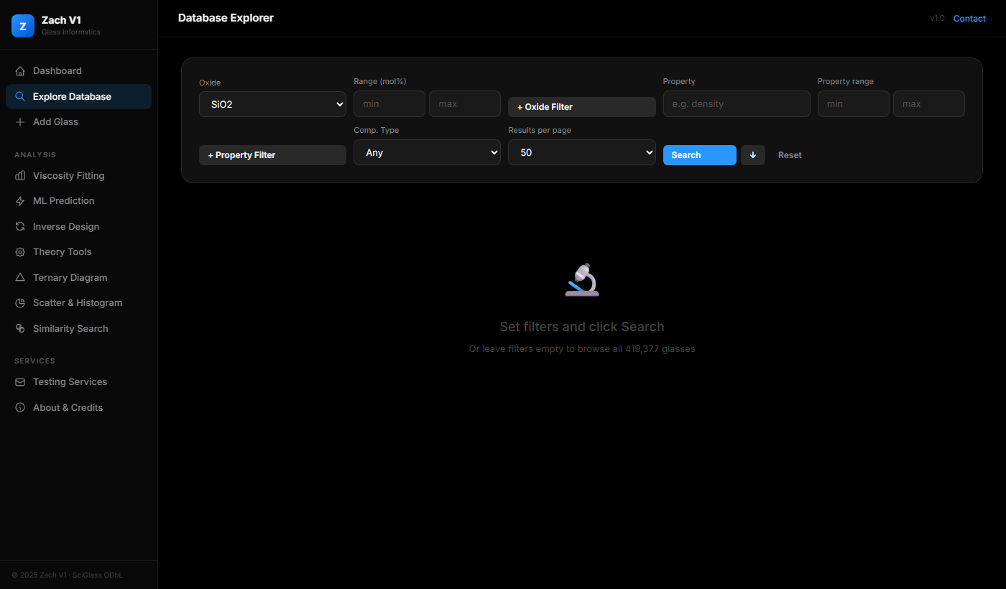Click the Property range max field

pos(929,103)
